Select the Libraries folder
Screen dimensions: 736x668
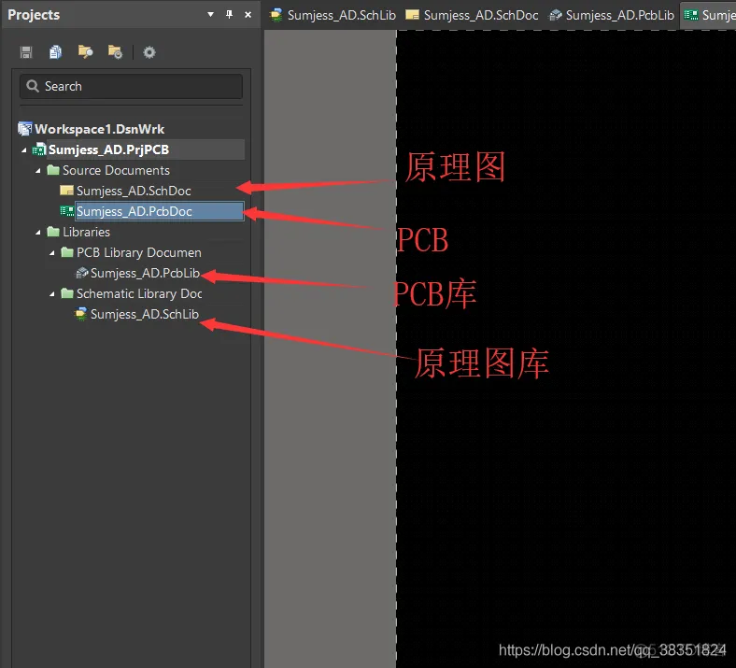[86, 232]
